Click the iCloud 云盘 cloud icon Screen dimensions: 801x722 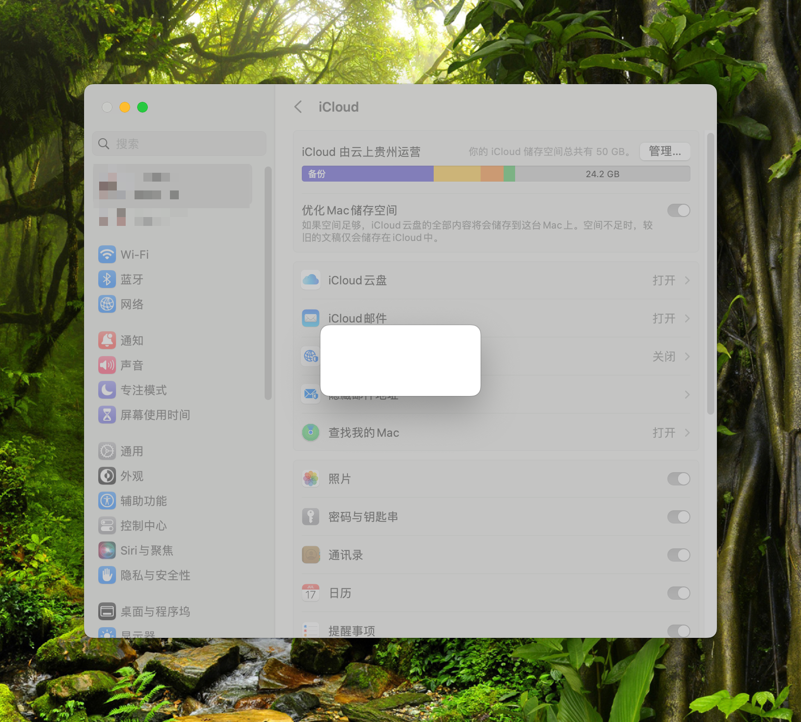pos(311,280)
